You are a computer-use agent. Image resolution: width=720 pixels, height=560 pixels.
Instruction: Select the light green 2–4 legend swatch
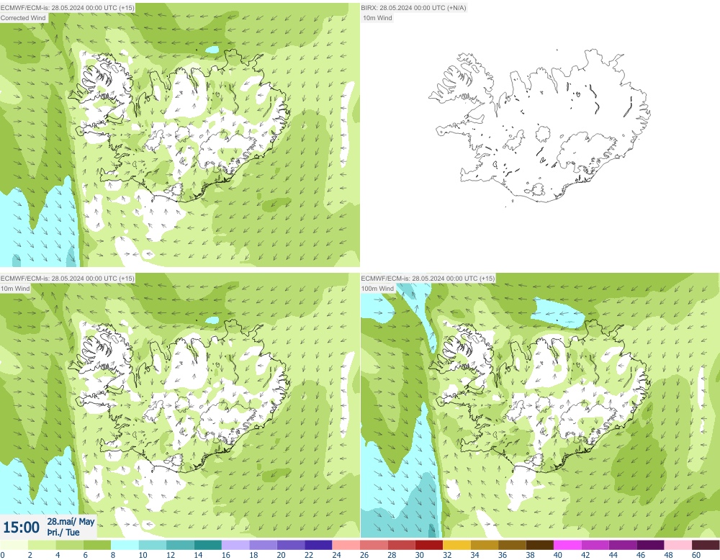[x=41, y=545]
